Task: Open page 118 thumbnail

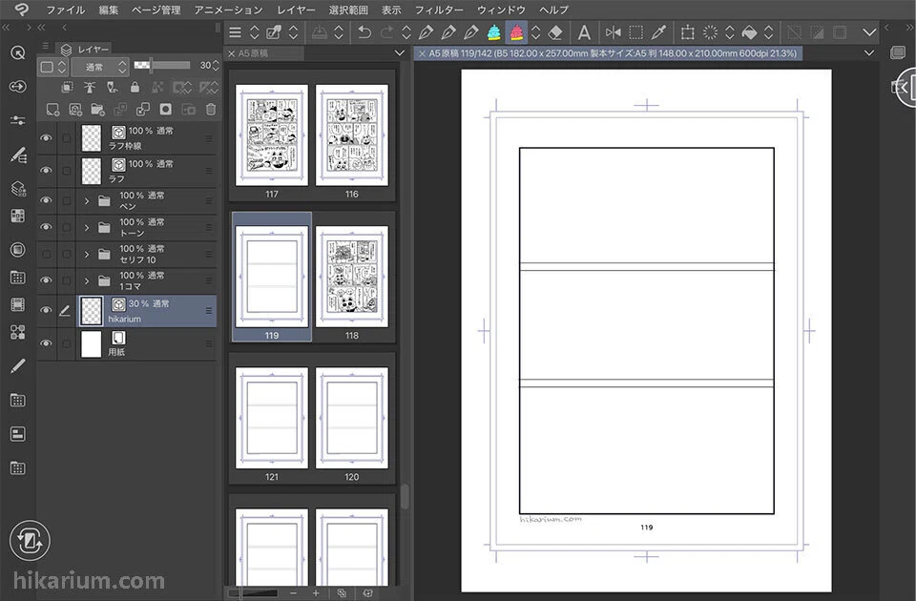Action: 352,277
